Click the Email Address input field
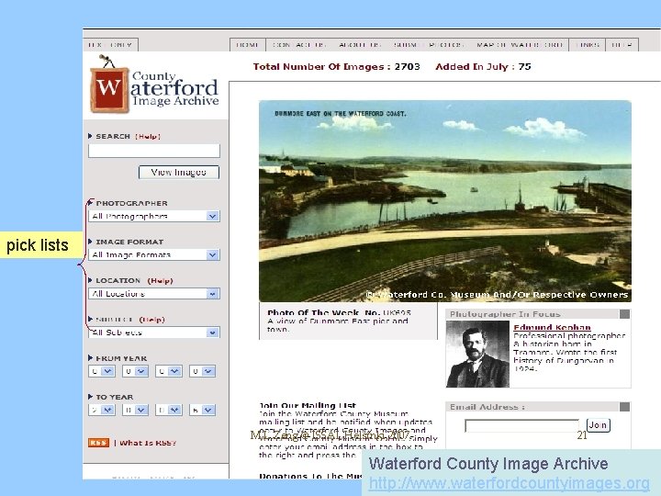This screenshot has width=661, height=496. [x=521, y=425]
